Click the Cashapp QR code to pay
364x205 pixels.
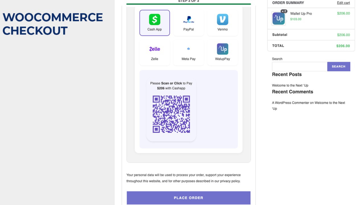pyautogui.click(x=171, y=114)
